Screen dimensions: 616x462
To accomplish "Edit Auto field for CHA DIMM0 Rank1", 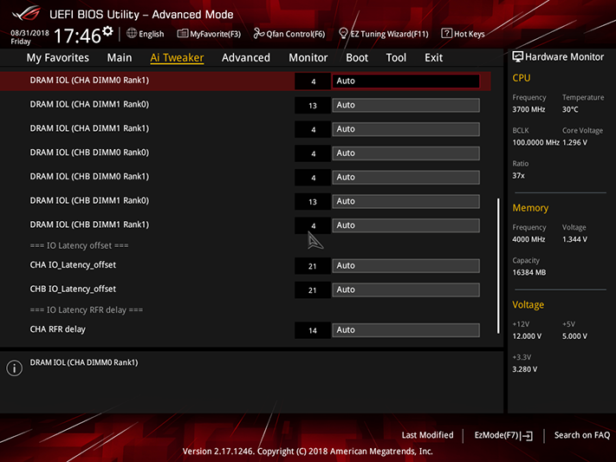I will point(405,81).
